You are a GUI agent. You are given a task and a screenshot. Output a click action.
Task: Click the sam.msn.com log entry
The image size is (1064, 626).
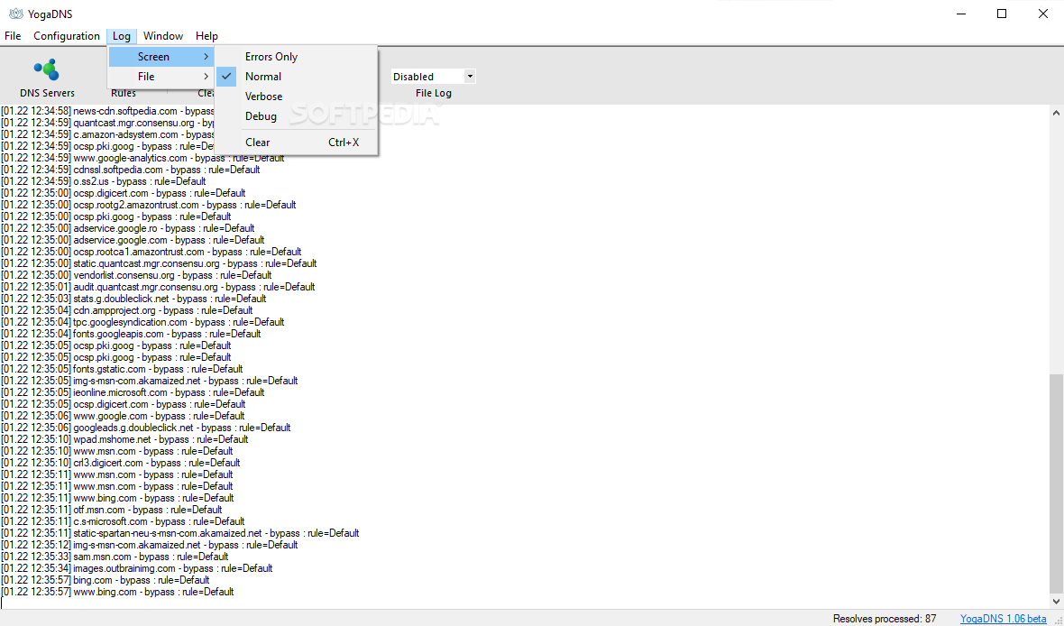click(115, 556)
